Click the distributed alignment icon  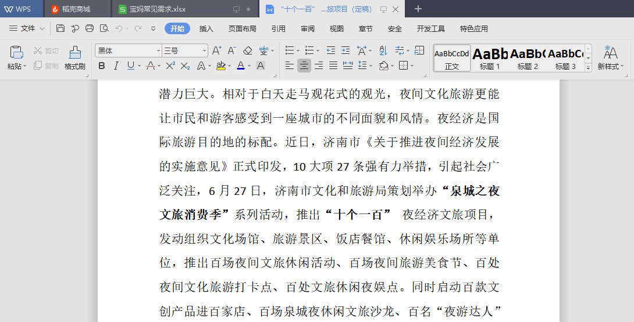348,66
